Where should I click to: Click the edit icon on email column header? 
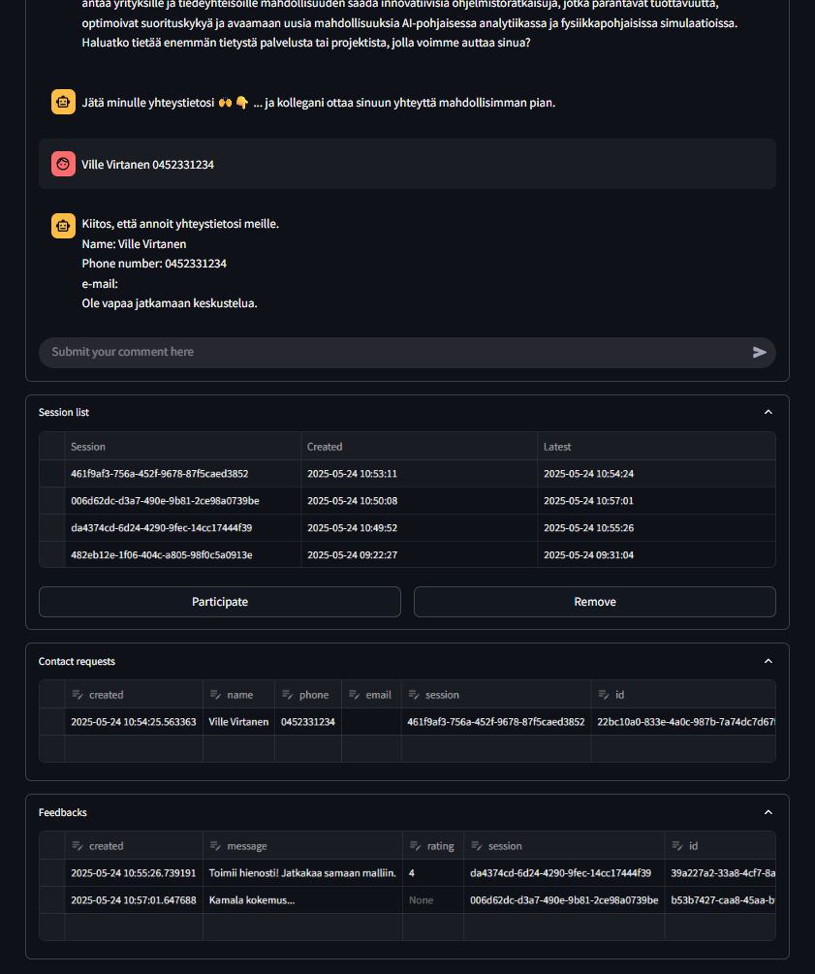(354, 695)
